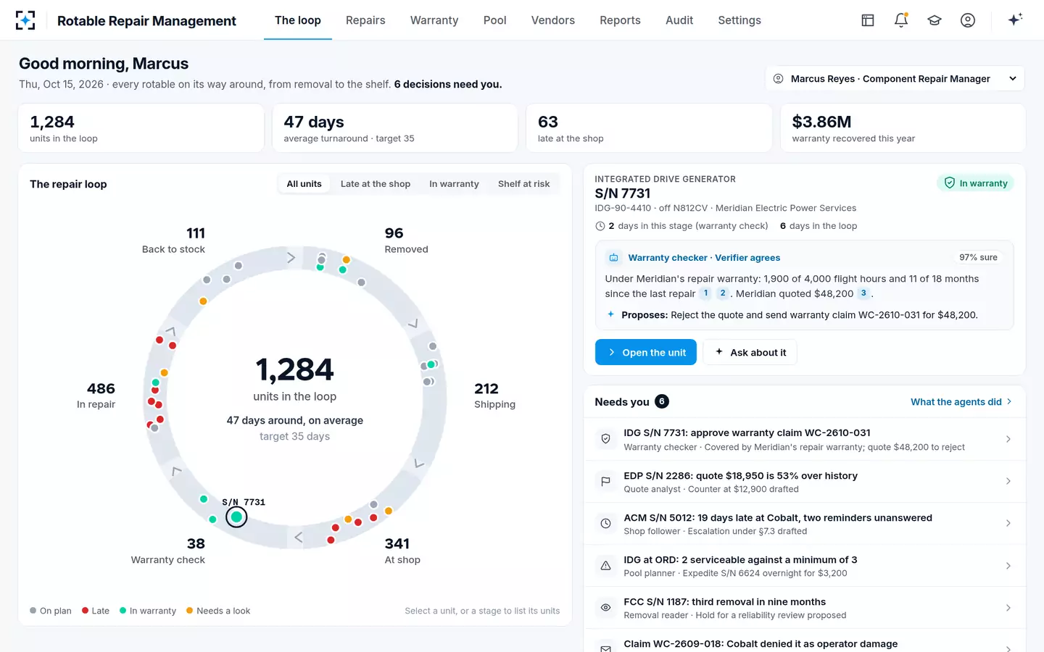The width and height of the screenshot is (1044, 652).
Task: Open the Vendors tab
Action: [x=553, y=20]
